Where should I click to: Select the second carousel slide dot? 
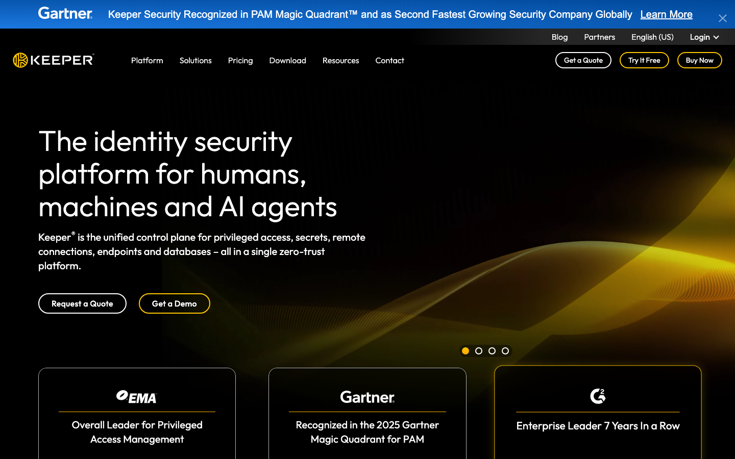tap(479, 351)
